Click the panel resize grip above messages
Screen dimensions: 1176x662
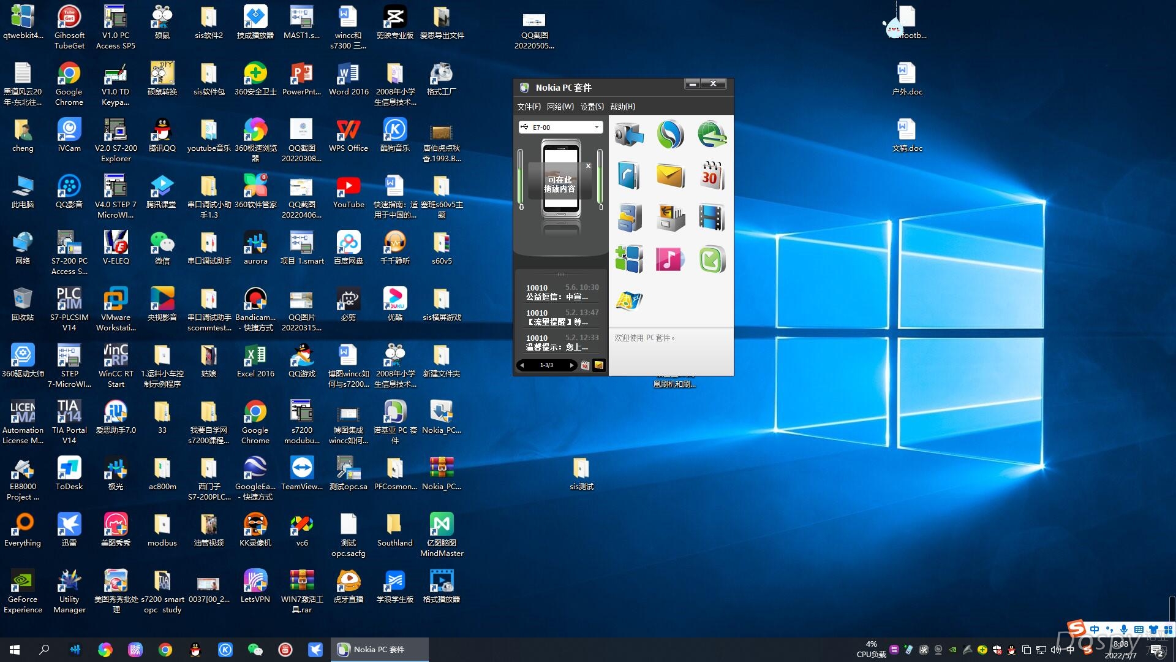click(x=560, y=274)
